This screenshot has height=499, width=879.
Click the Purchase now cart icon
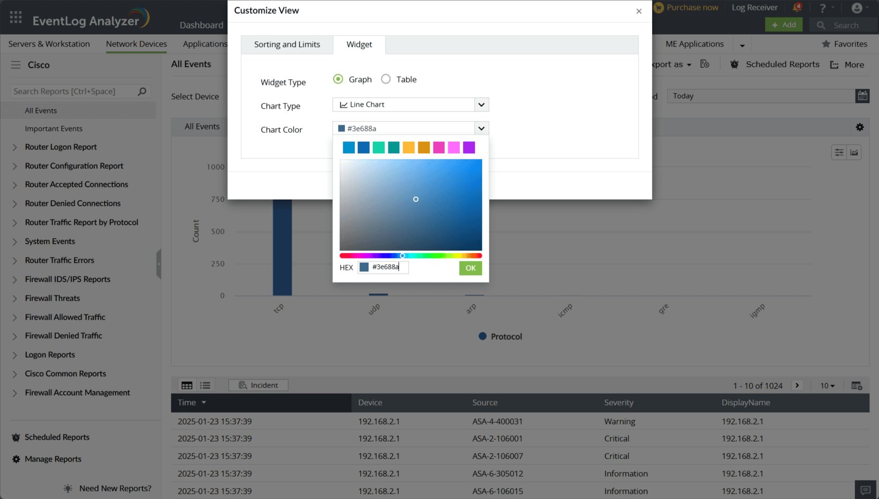659,8
